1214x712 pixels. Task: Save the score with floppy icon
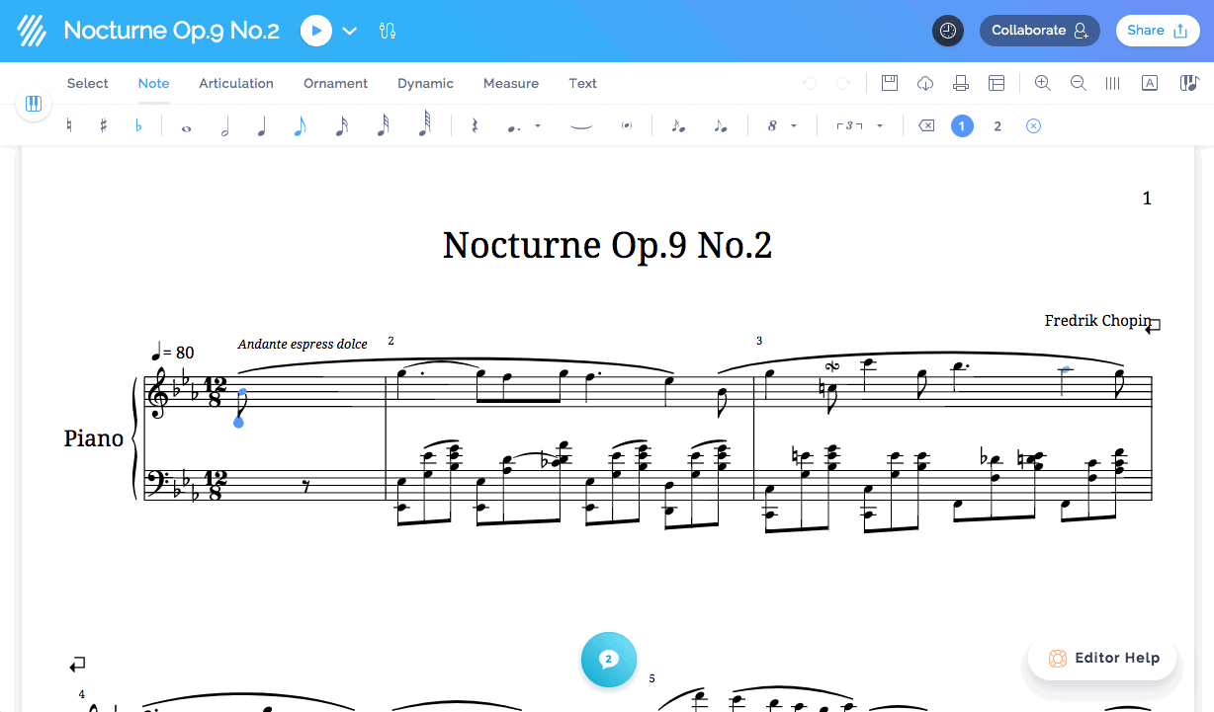pos(890,83)
